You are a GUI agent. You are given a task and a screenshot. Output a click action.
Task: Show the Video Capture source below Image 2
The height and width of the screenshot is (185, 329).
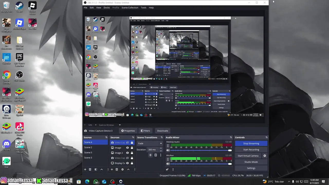[127, 158]
